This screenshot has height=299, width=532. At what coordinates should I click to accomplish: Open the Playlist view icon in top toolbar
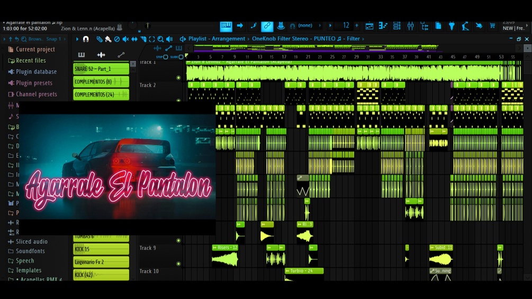point(369,26)
